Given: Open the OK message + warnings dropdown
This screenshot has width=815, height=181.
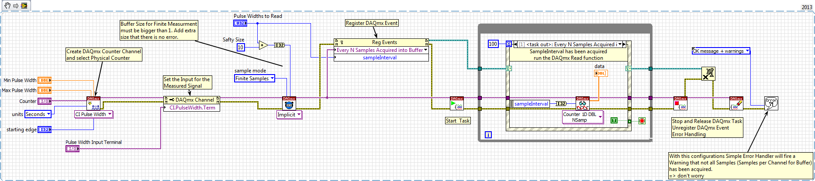Looking at the screenshot, I should 721,51.
